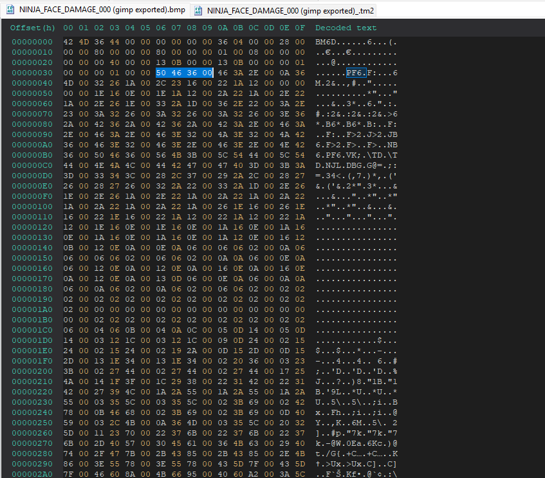This screenshot has height=478, width=545.
Task: Click the file icon on the .bmp tab
Action: coord(9,10)
